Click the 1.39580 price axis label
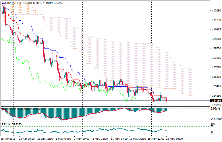Screen dimensions: 222x142 215,39
